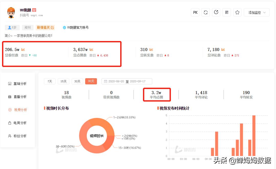The height and width of the screenshot is (169, 276).
Task: Expand the 添加监控 dropdown
Action: pos(256,12)
